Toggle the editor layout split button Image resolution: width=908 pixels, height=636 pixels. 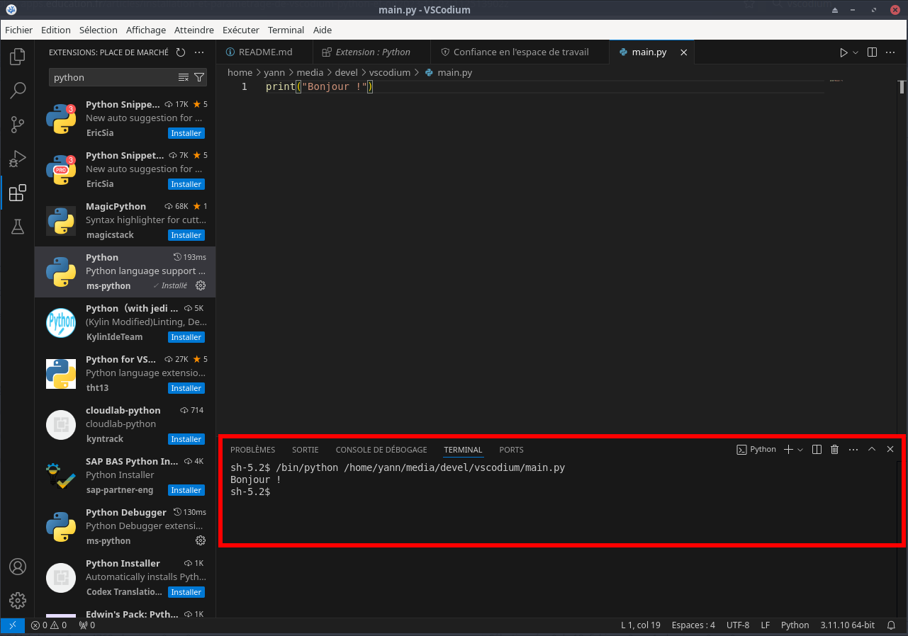click(x=872, y=52)
